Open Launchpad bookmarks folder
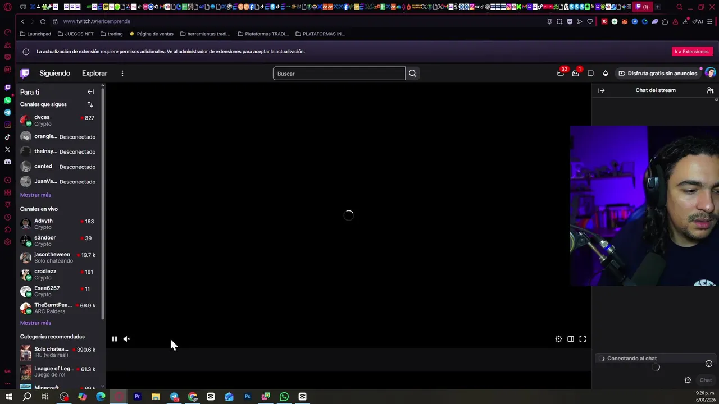The width and height of the screenshot is (719, 404). (35, 34)
